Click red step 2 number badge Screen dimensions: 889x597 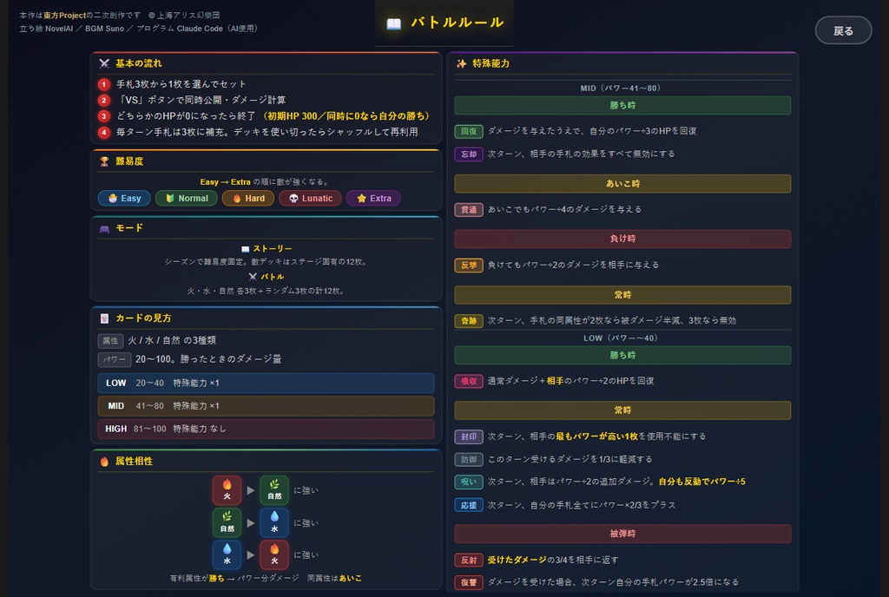point(104,101)
